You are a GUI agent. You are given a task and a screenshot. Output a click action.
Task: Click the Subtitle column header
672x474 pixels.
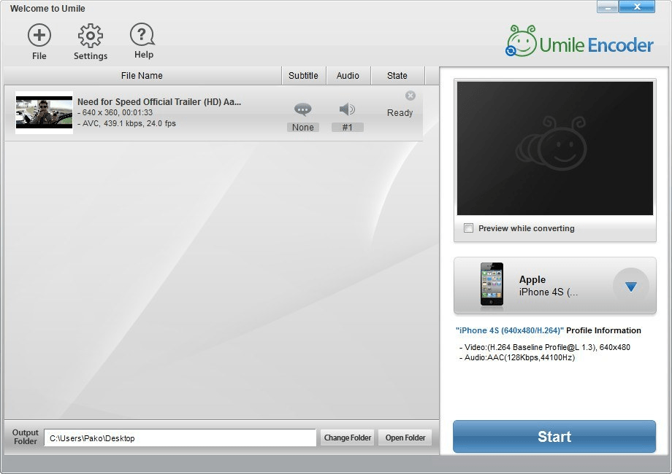[303, 76]
